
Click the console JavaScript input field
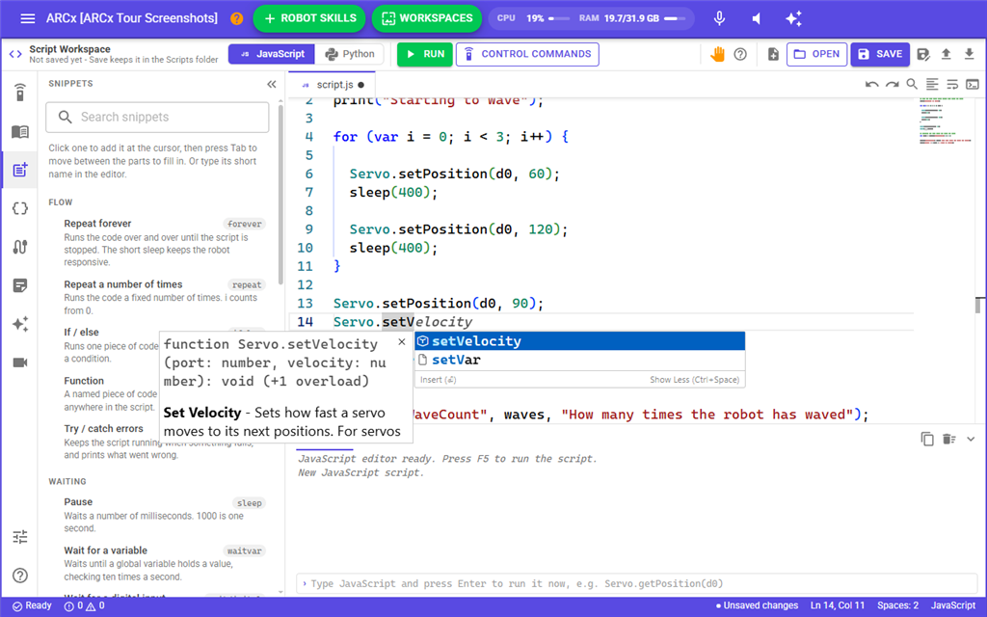click(x=636, y=583)
